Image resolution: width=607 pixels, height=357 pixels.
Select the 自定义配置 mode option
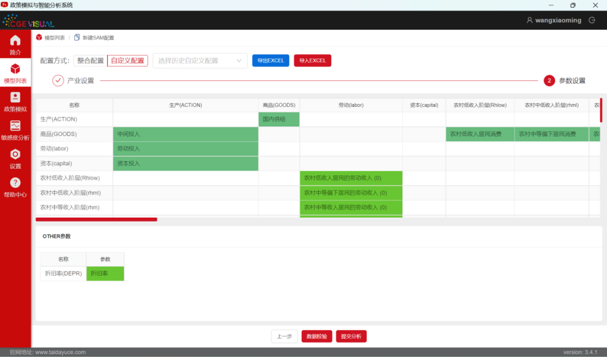click(128, 61)
